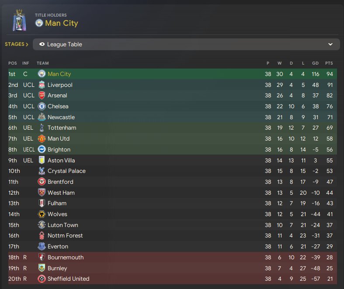Viewport: 344px width, 289px height.
Task: Click the Crystal Palace team name
Action: click(x=66, y=171)
